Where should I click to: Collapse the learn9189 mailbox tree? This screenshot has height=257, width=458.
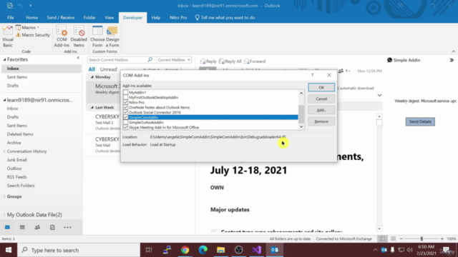[4, 100]
